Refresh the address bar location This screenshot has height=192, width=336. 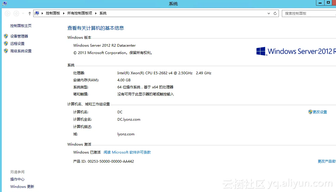click(x=275, y=14)
